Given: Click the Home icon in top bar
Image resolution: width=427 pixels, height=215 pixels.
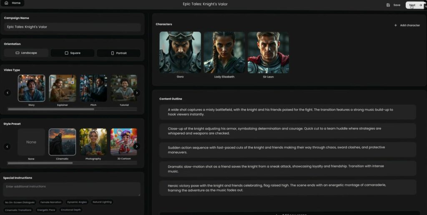Looking at the screenshot, I should (x=6, y=3).
